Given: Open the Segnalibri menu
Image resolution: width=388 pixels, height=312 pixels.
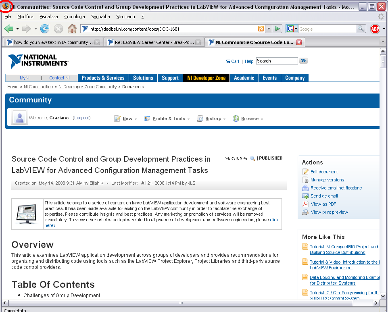Looking at the screenshot, I should coord(100,17).
